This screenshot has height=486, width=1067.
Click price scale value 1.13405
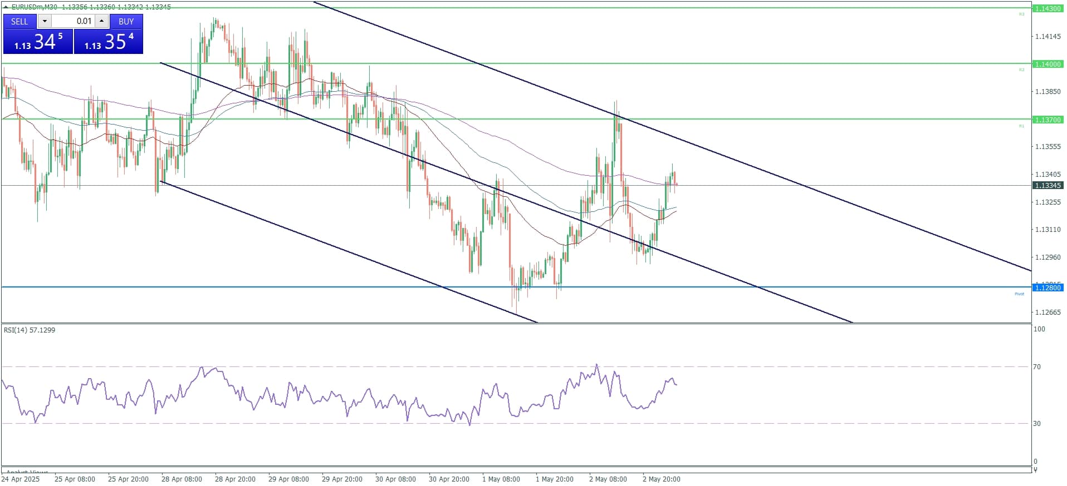point(1048,174)
